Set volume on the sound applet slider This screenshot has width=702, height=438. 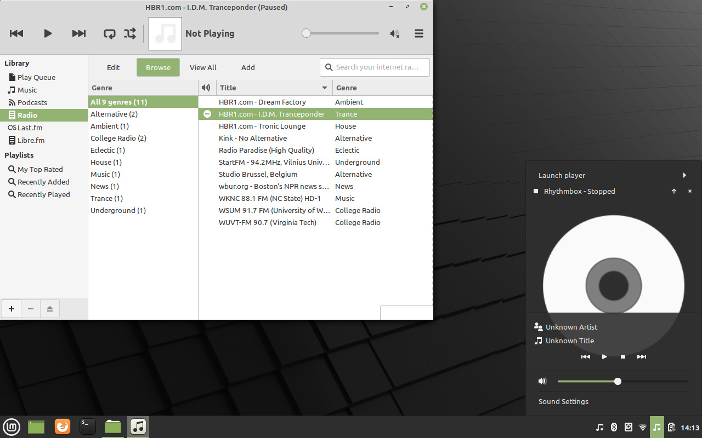(622, 381)
